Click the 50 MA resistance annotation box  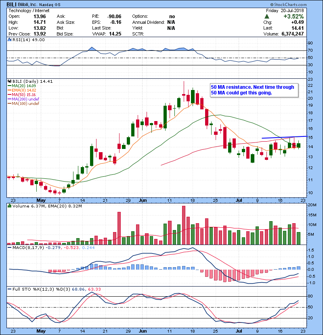point(254,90)
